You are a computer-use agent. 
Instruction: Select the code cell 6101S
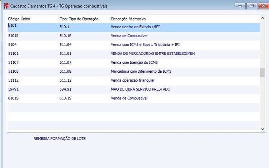(13, 98)
